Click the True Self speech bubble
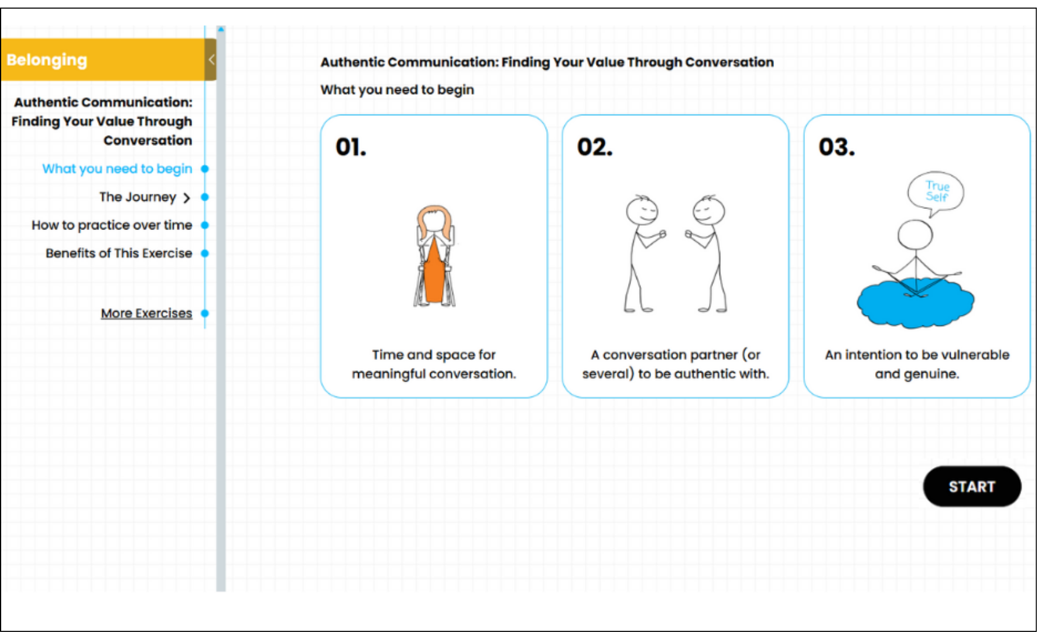 tap(936, 191)
